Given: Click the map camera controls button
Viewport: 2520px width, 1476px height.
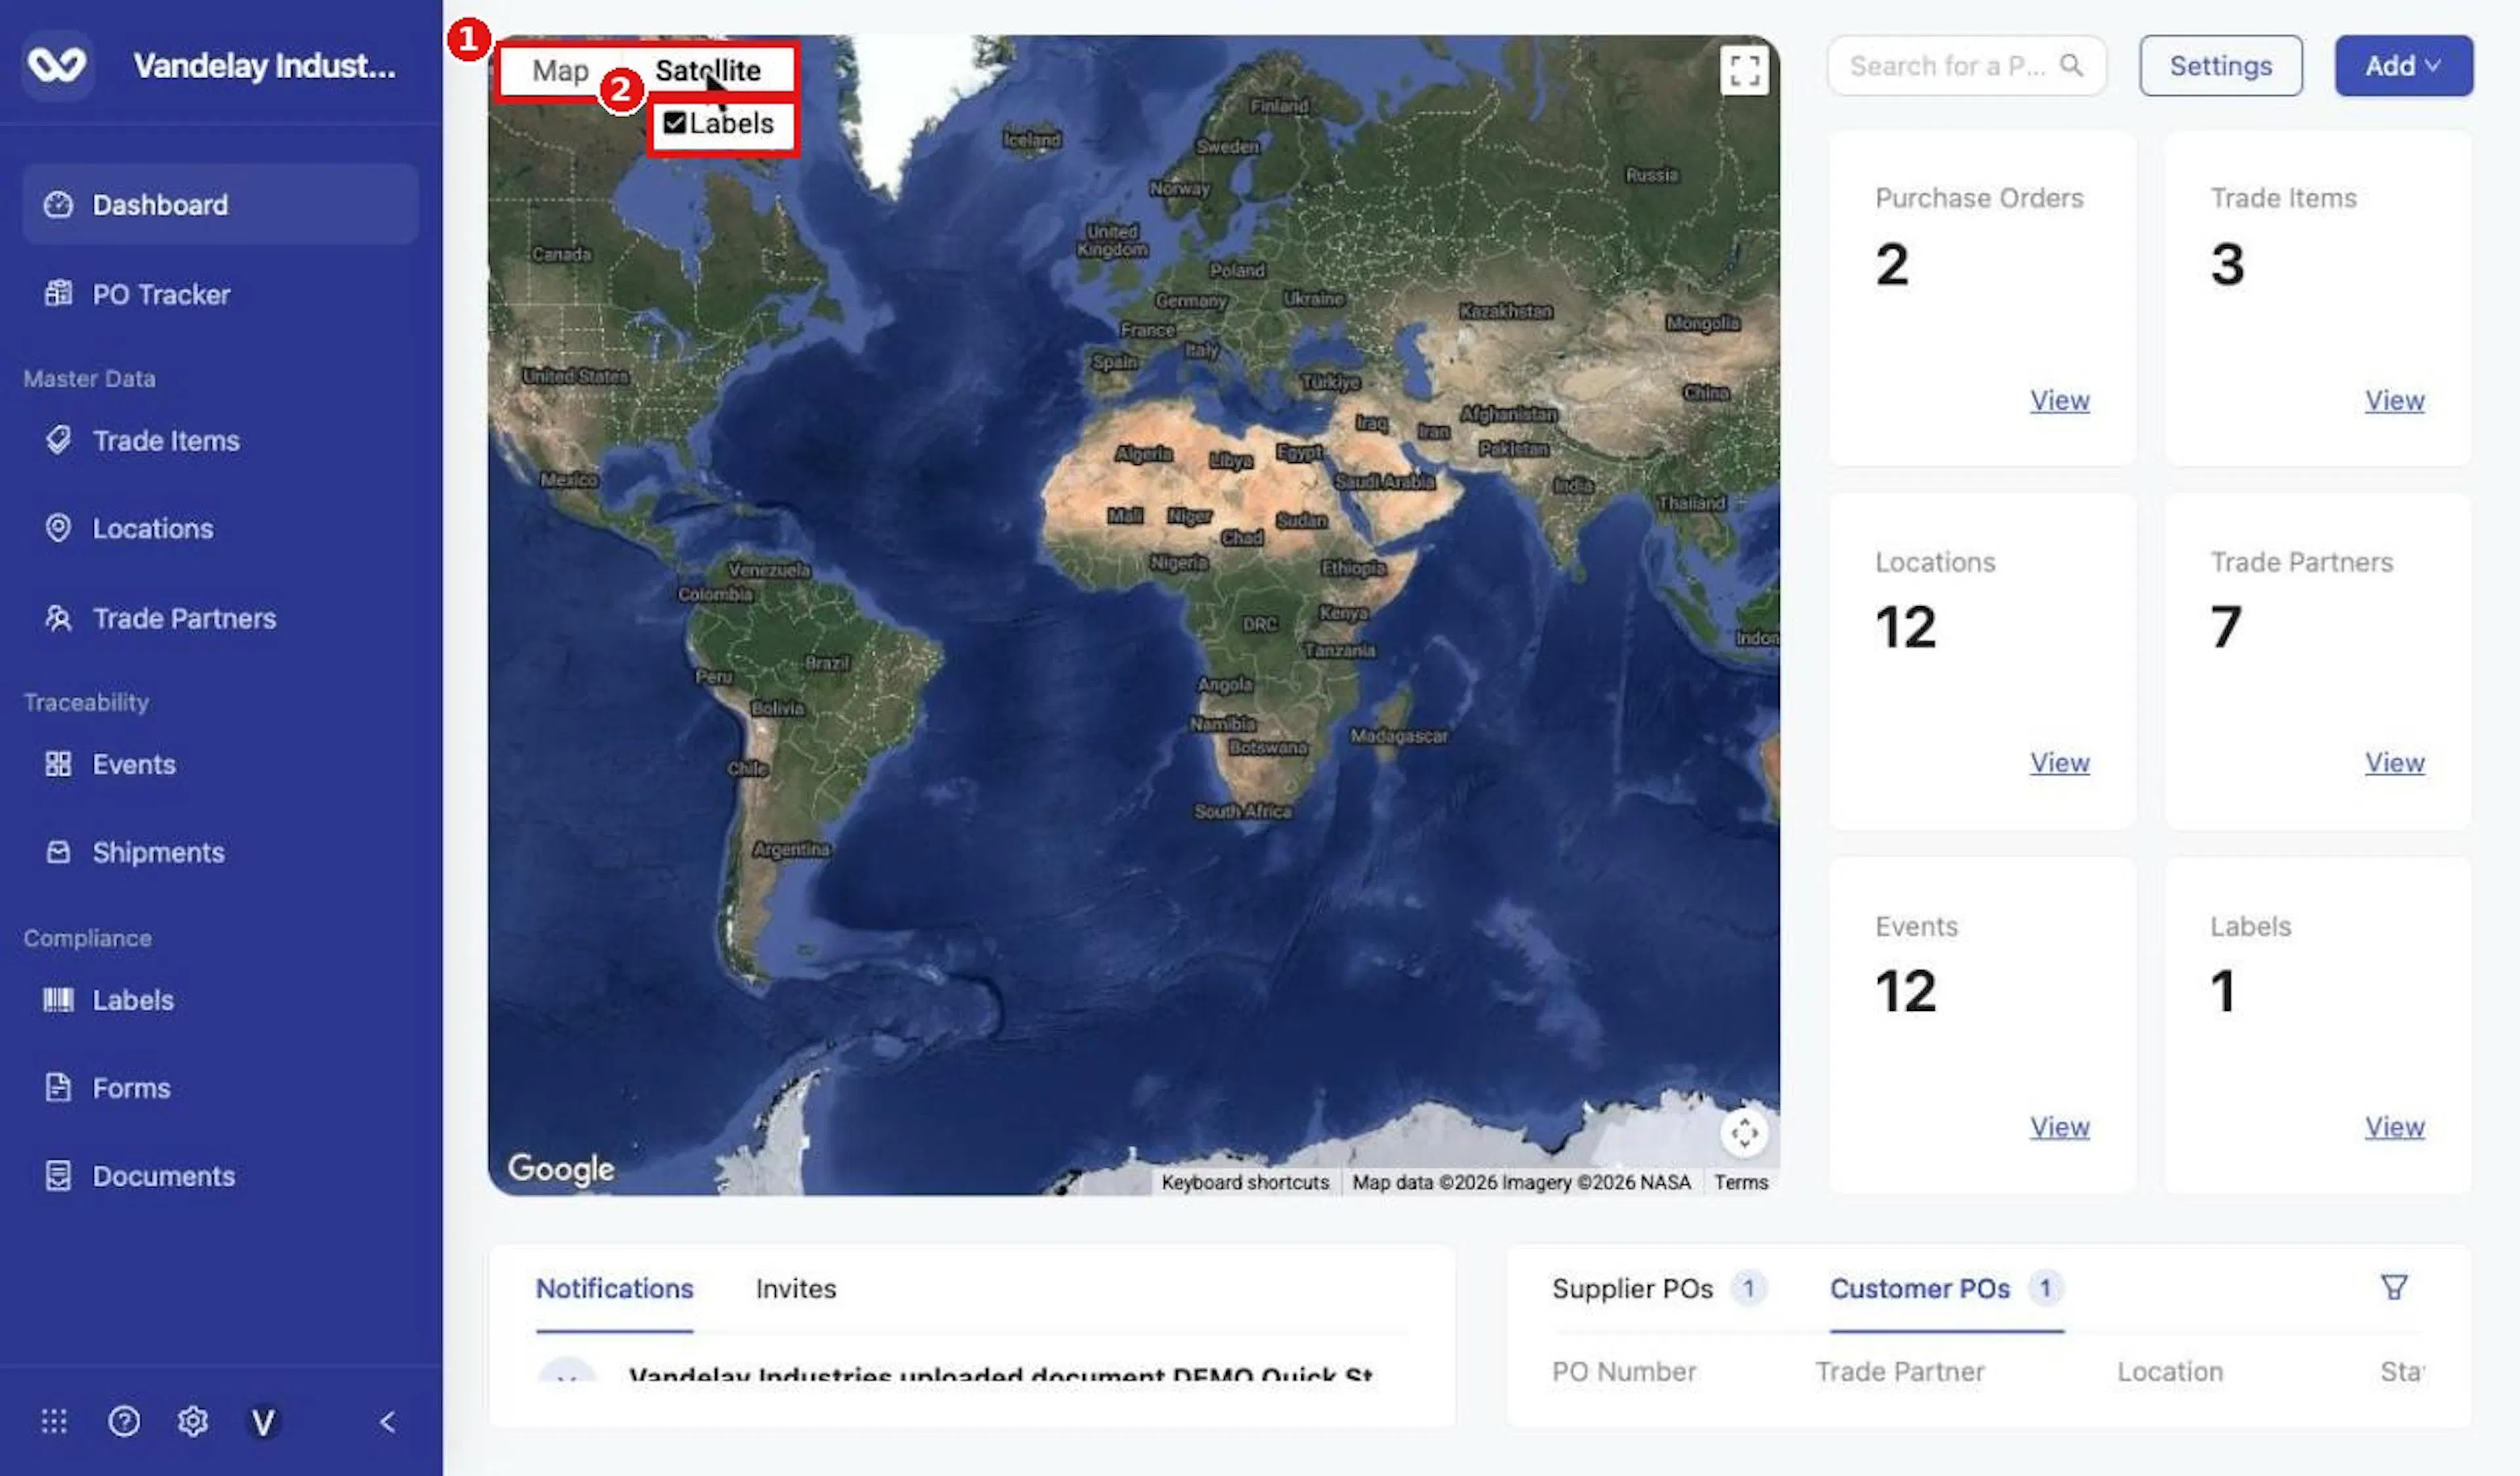Looking at the screenshot, I should pos(1744,1133).
